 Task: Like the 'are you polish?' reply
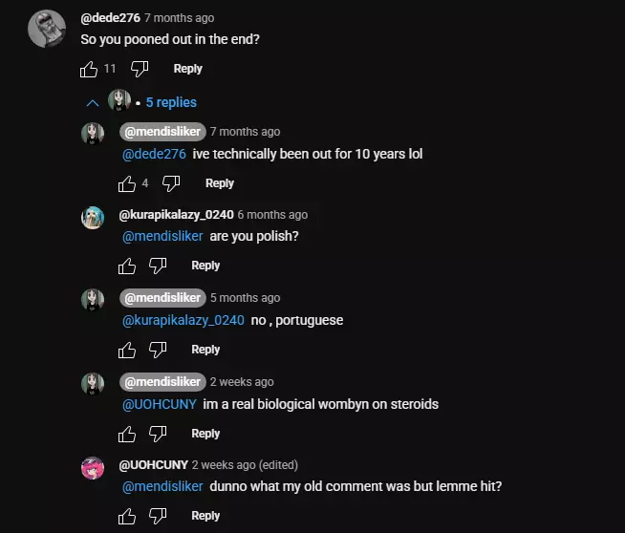pos(127,266)
